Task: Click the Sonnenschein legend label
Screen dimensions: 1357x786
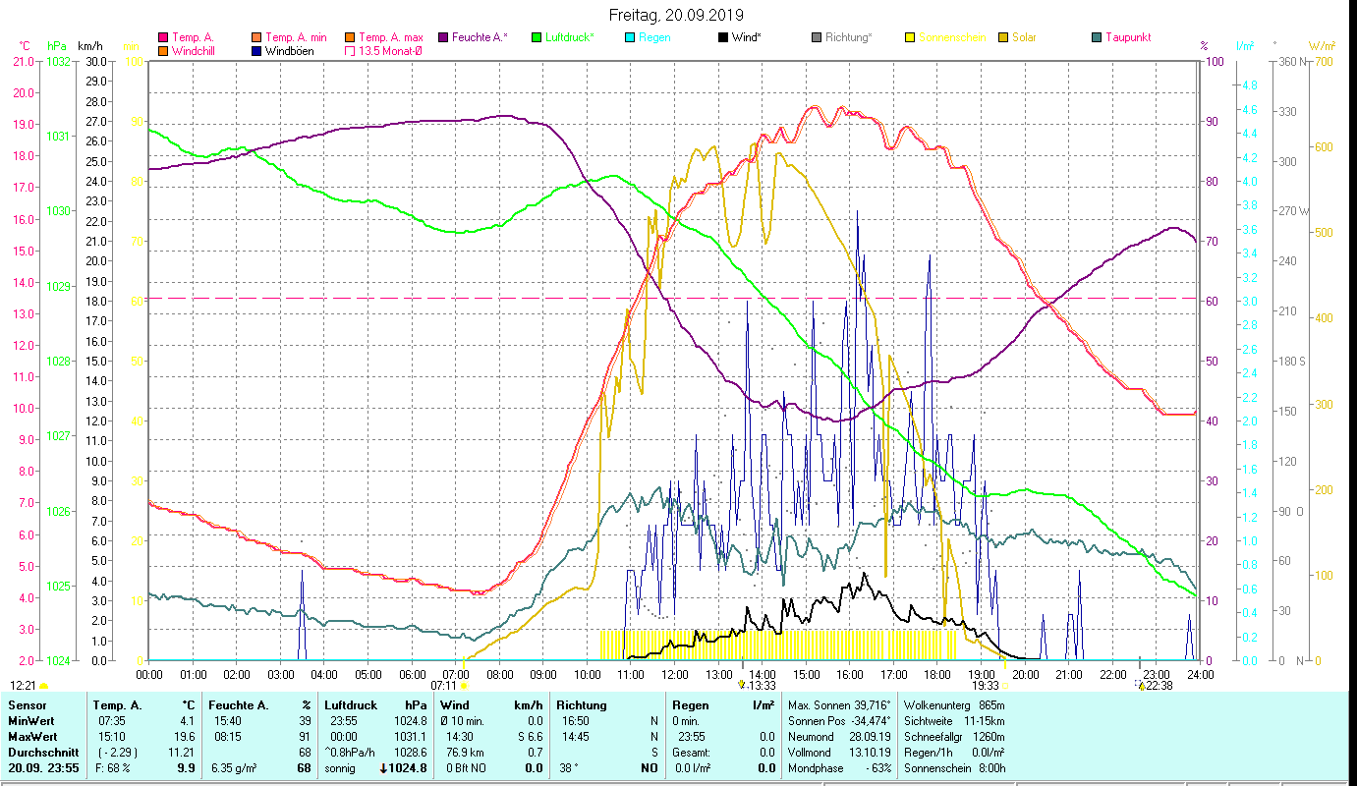Action: [x=951, y=37]
